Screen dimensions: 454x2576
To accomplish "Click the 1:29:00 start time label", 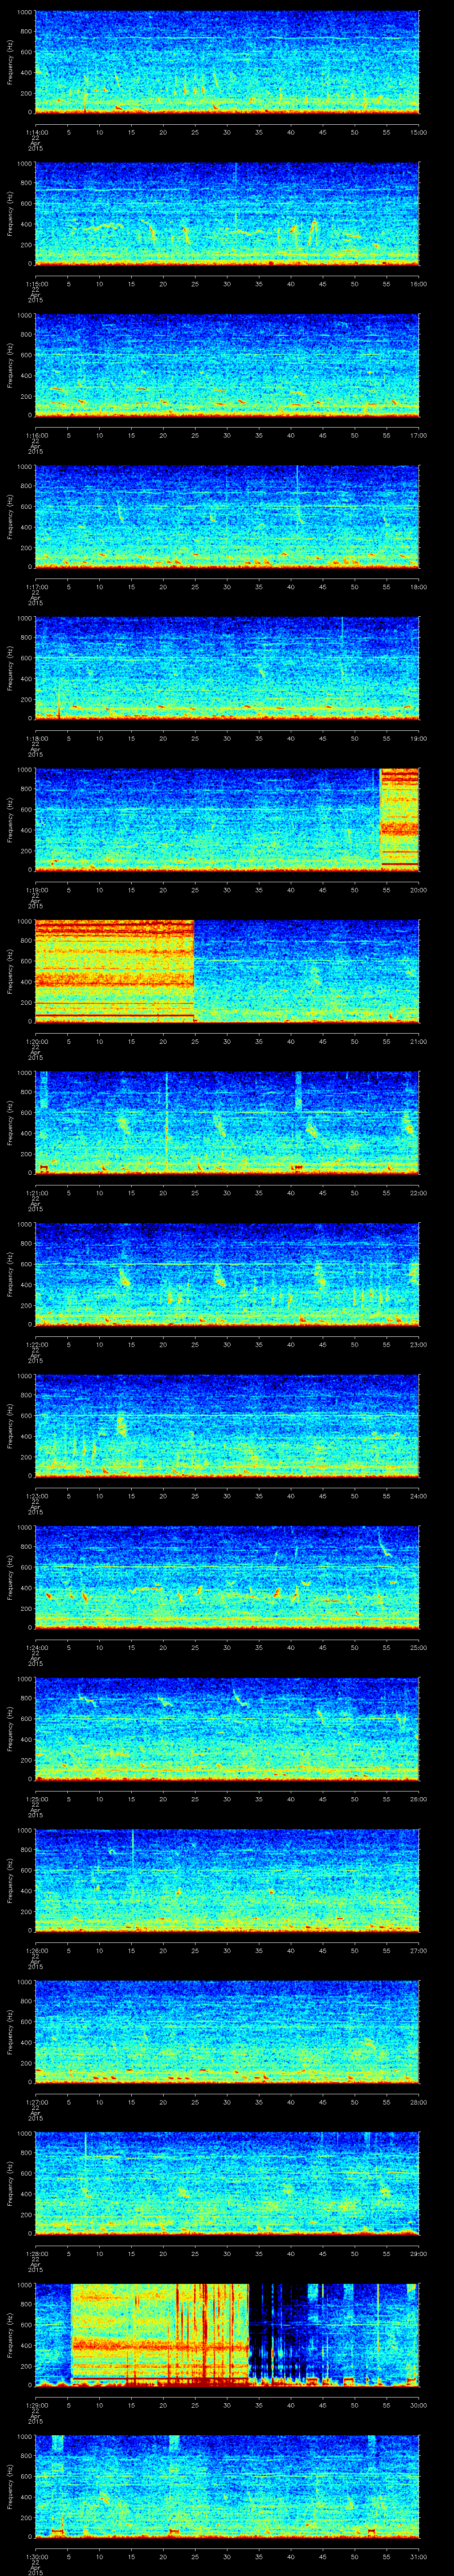I will [x=36, y=2405].
